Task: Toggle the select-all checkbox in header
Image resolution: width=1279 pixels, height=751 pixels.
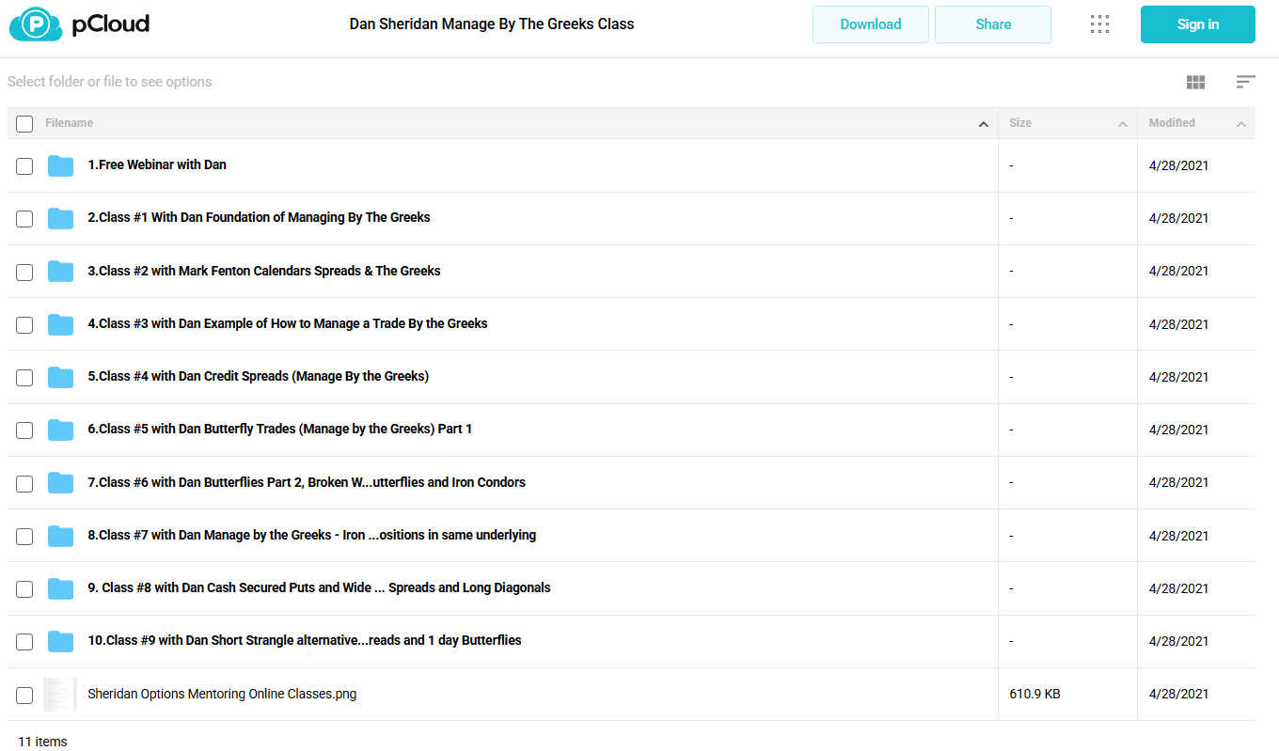Action: coord(24,124)
